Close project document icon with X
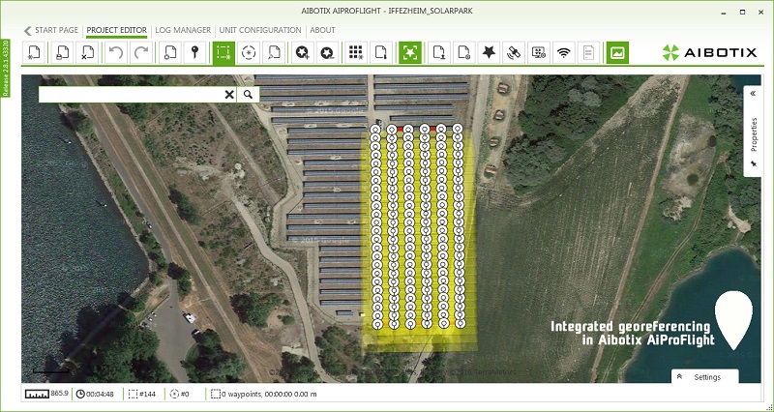 click(87, 52)
